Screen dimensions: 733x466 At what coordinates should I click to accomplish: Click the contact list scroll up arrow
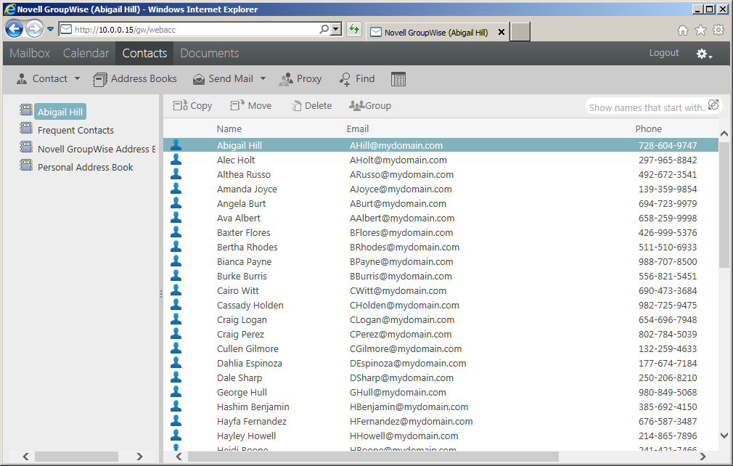724,134
